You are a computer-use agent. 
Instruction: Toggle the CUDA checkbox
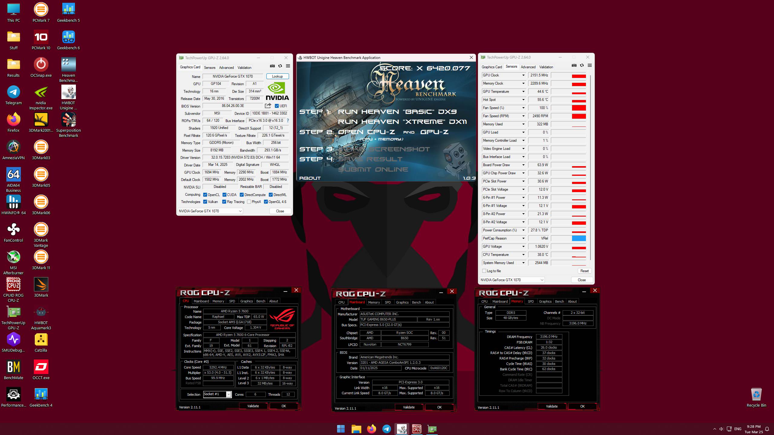[224, 195]
